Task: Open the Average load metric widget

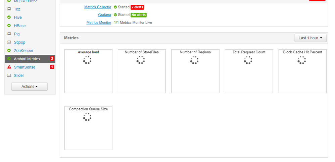Action: click(x=89, y=71)
